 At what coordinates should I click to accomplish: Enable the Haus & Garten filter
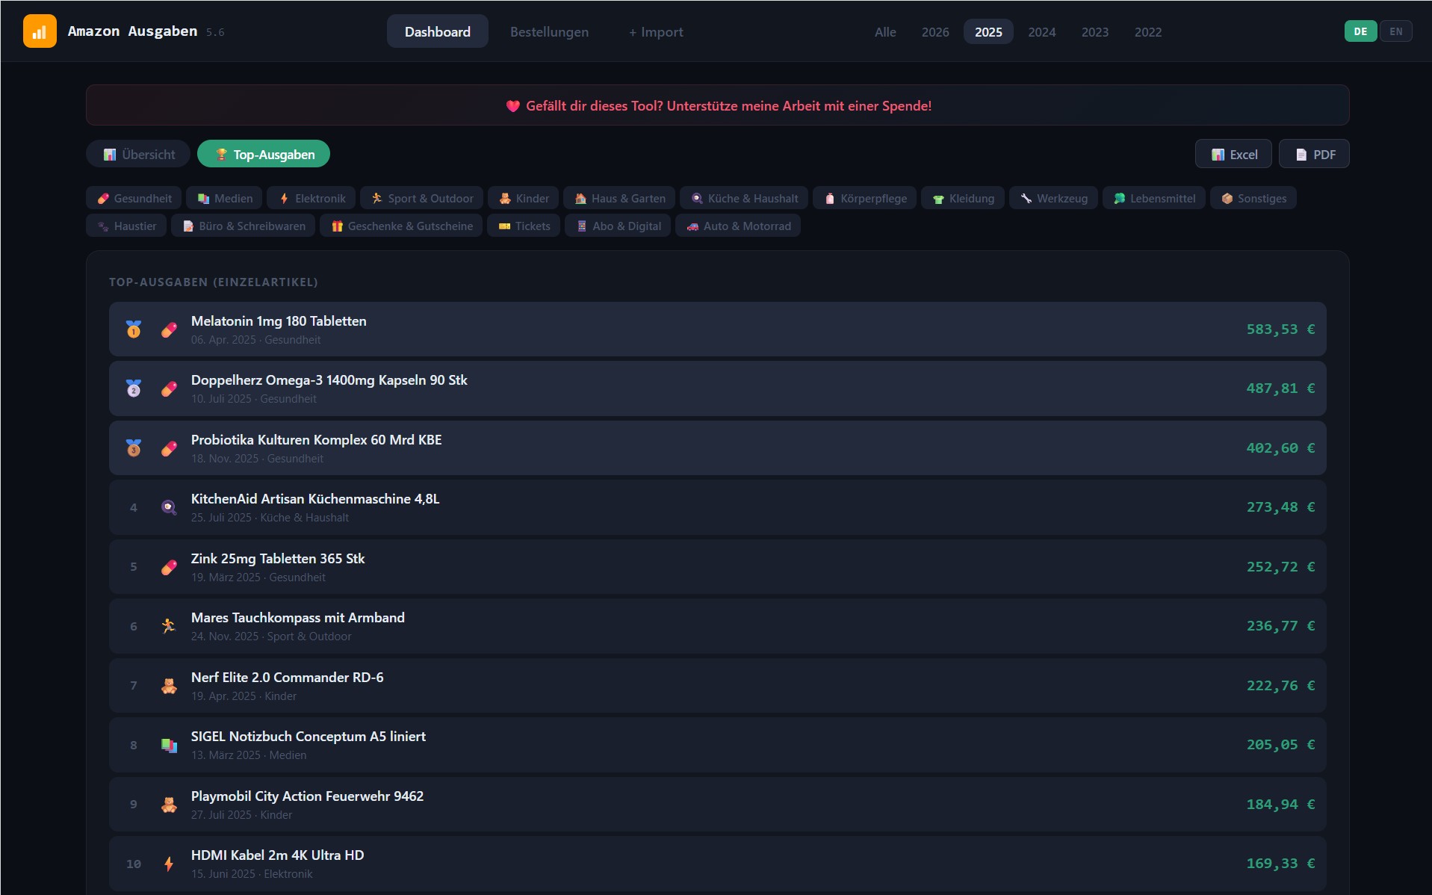[619, 198]
